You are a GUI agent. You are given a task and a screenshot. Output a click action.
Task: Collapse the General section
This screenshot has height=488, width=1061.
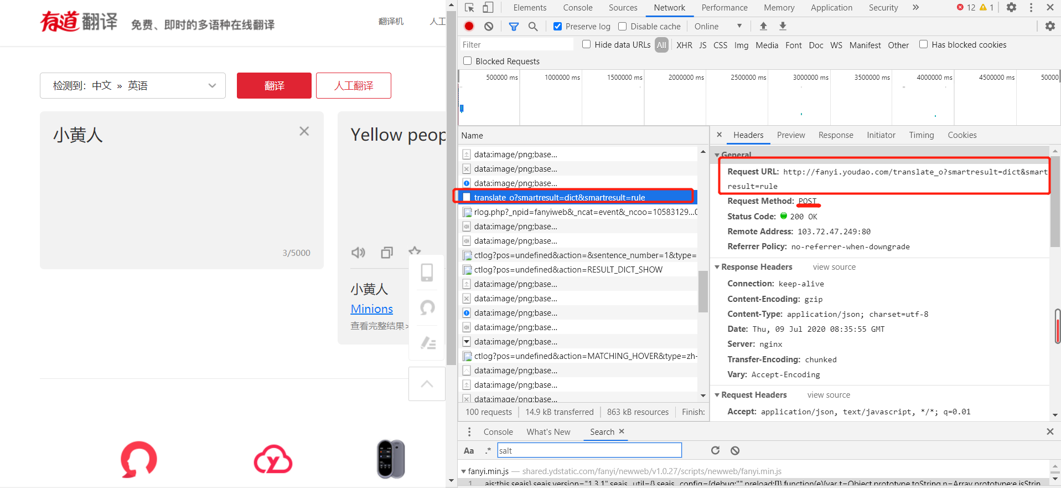(x=717, y=155)
